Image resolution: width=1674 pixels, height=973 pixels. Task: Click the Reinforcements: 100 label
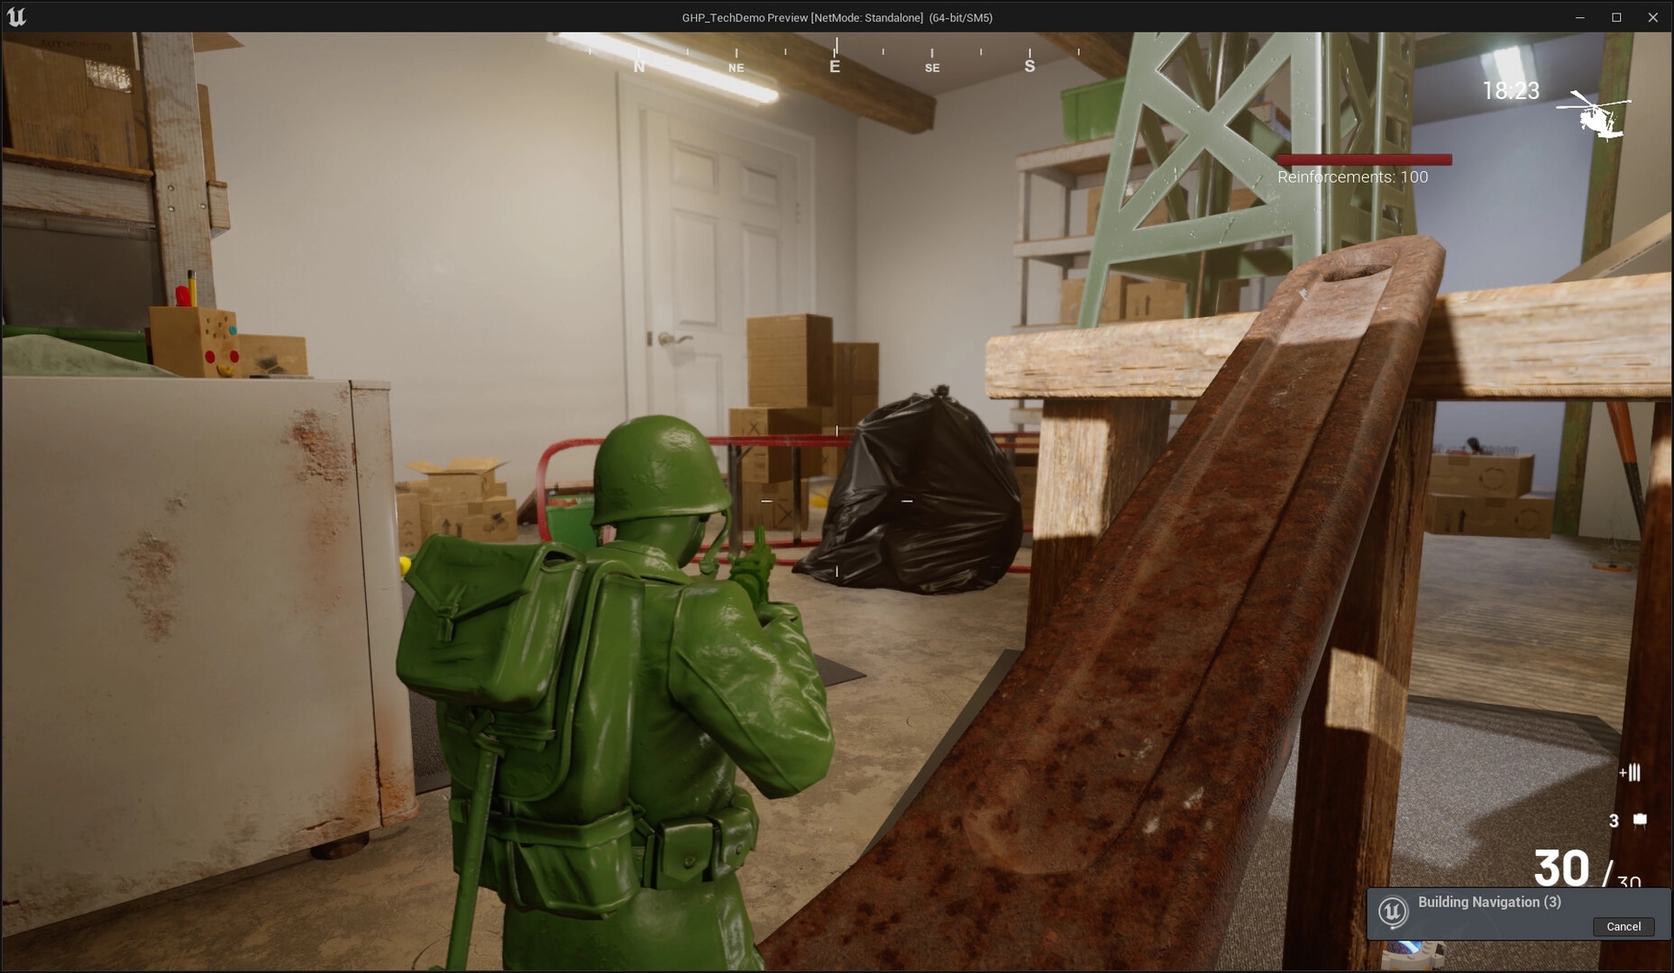[1352, 177]
